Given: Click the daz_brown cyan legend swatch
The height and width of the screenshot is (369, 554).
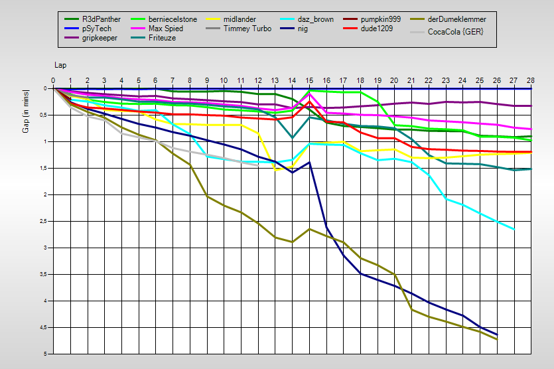Looking at the screenshot, I should (287, 19).
